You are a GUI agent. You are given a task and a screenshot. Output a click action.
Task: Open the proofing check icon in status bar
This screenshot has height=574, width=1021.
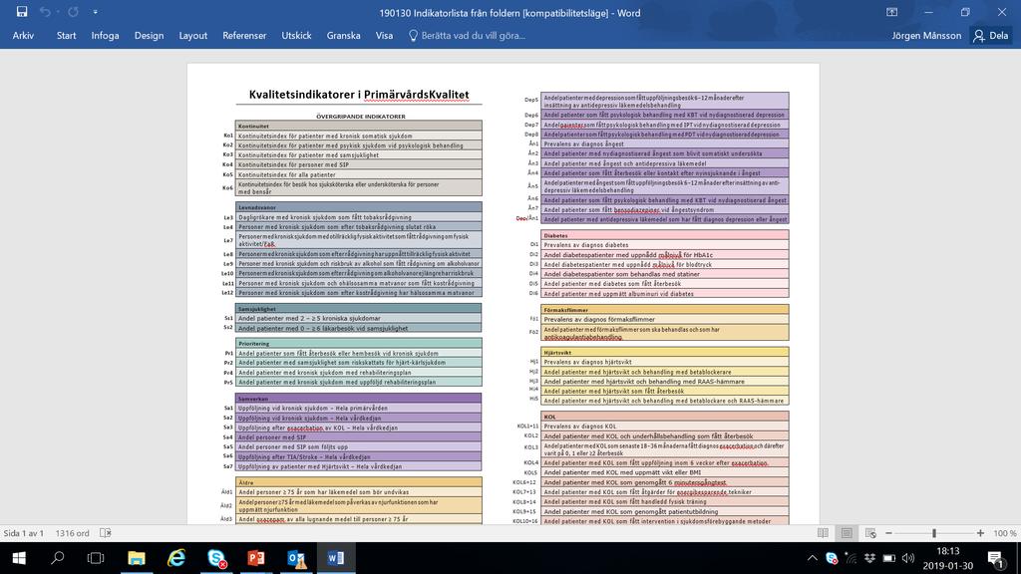106,533
